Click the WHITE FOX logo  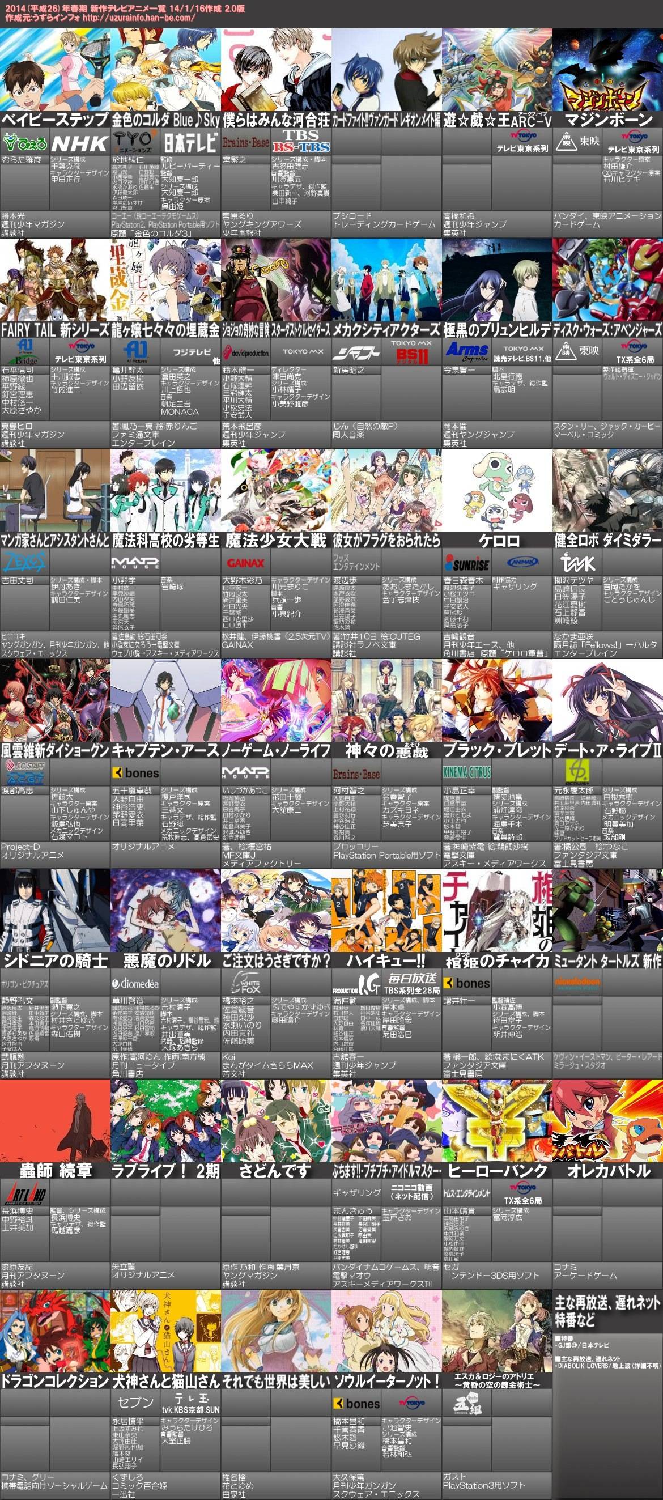(x=245, y=984)
